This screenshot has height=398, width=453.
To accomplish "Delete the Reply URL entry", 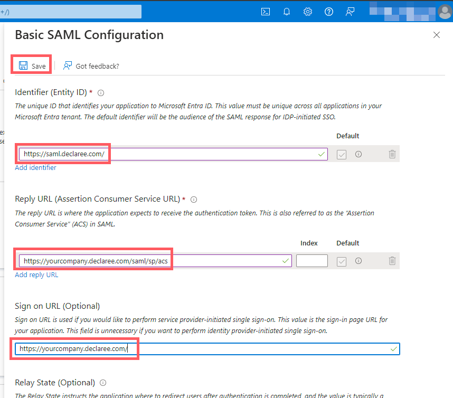I will coord(392,260).
